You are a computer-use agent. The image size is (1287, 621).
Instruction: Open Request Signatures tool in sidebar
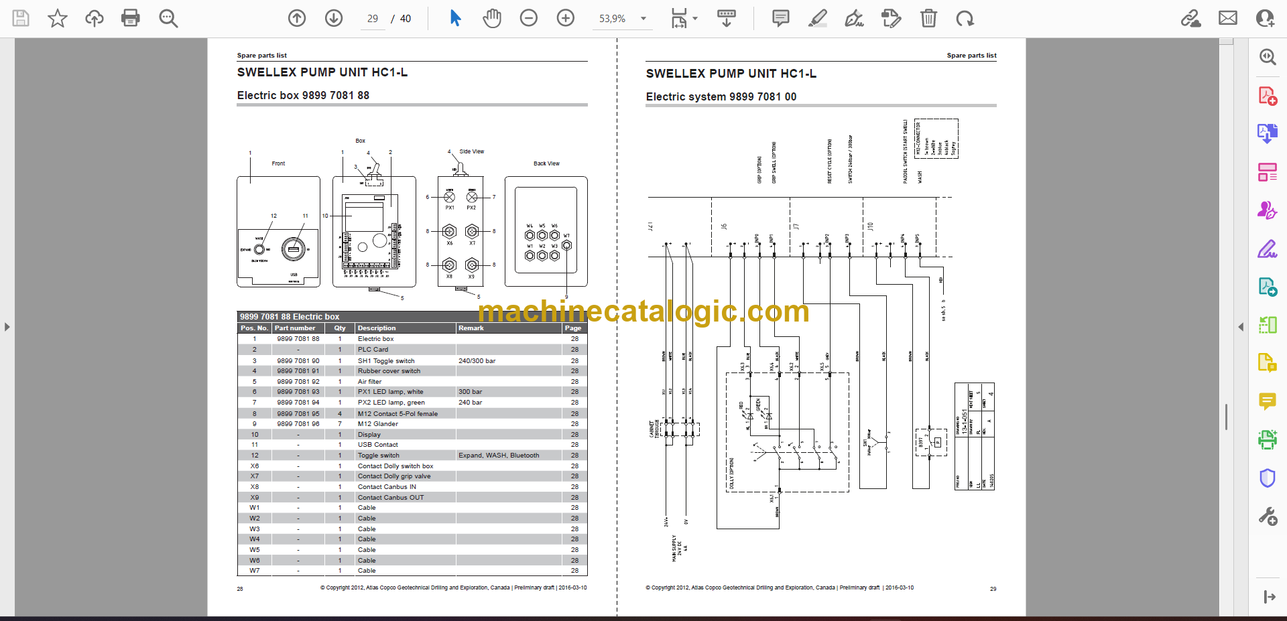[x=1267, y=210]
